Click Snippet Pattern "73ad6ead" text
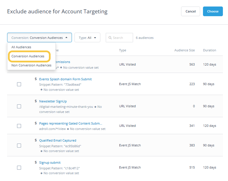This screenshot has height=181, width=228. (x=60, y=85)
